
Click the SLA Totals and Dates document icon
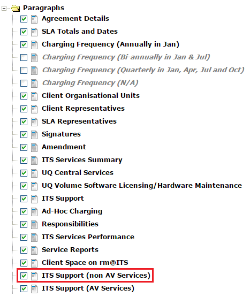[x=34, y=32]
